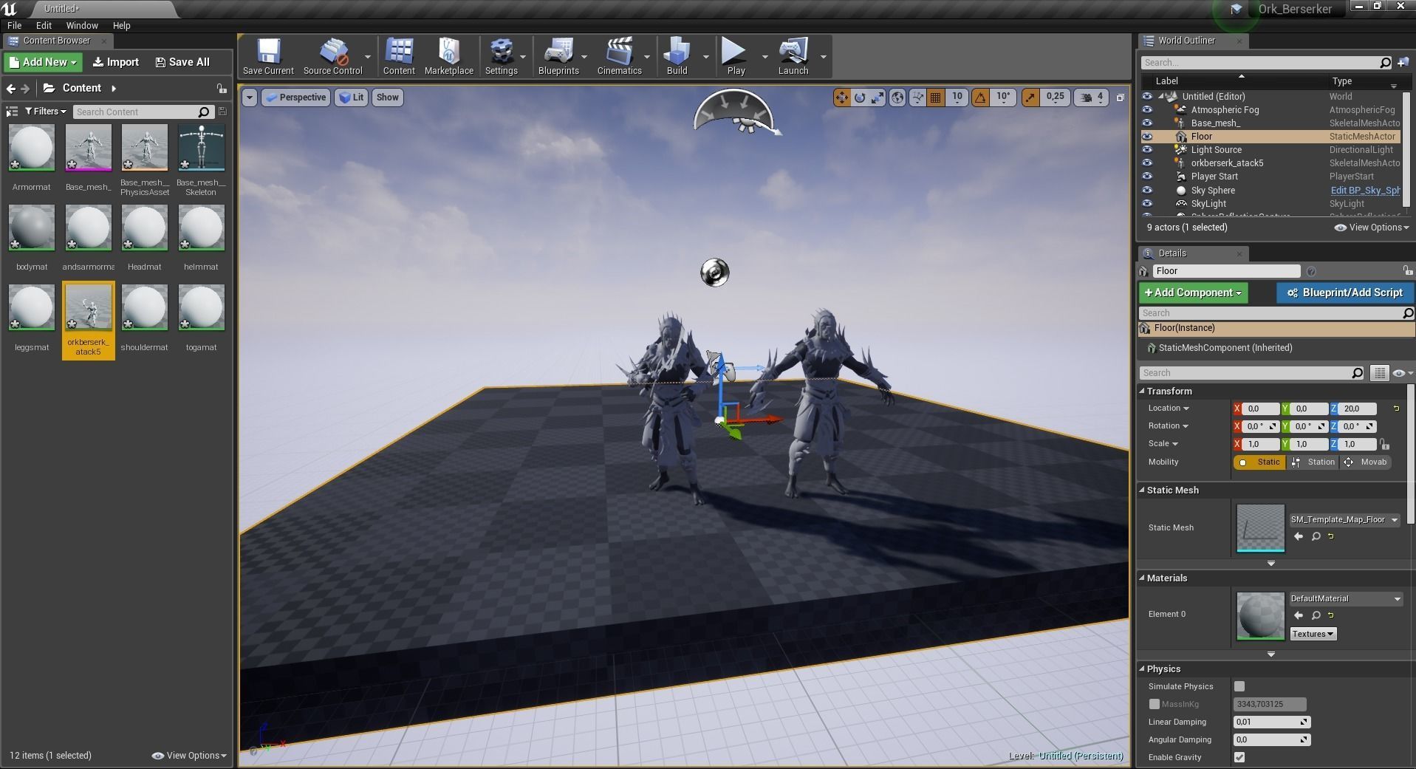Switch to the Details tab
This screenshot has width=1416, height=769.
point(1172,253)
